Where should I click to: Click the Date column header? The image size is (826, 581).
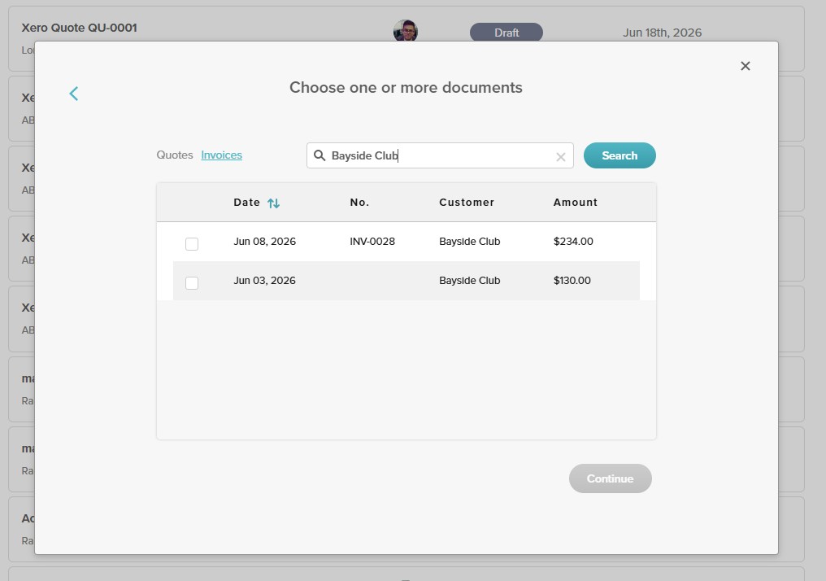tap(246, 203)
